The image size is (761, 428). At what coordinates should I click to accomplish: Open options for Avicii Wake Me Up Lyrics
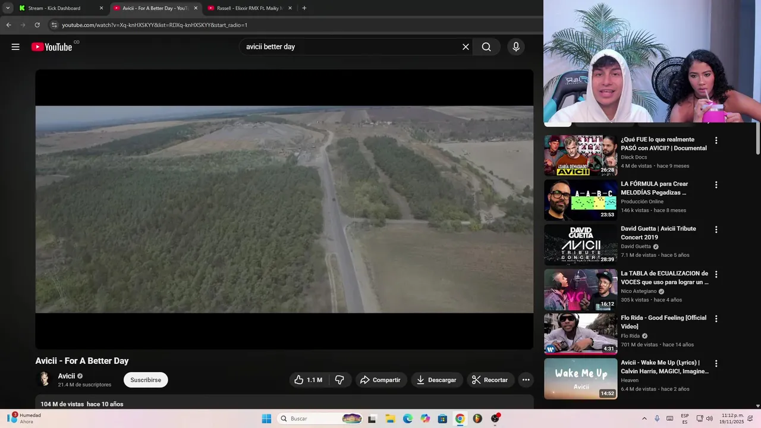click(x=716, y=363)
